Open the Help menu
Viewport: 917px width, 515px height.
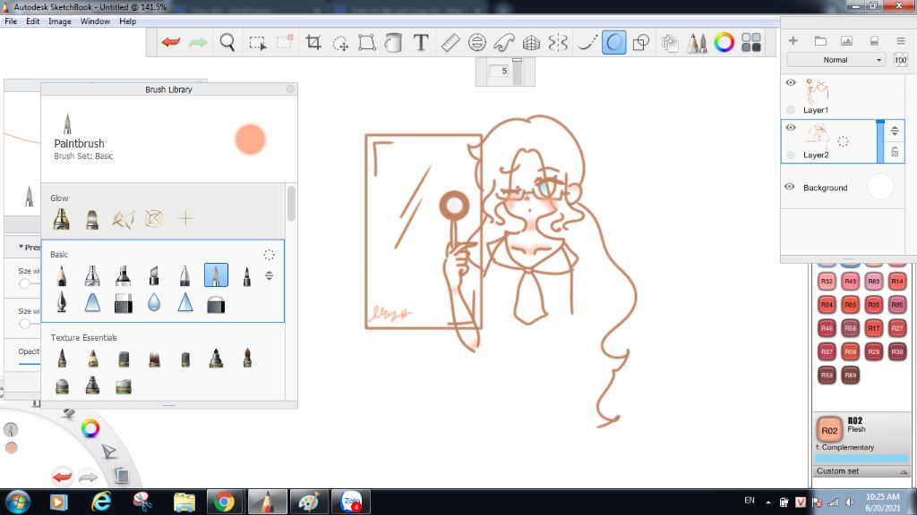[127, 21]
